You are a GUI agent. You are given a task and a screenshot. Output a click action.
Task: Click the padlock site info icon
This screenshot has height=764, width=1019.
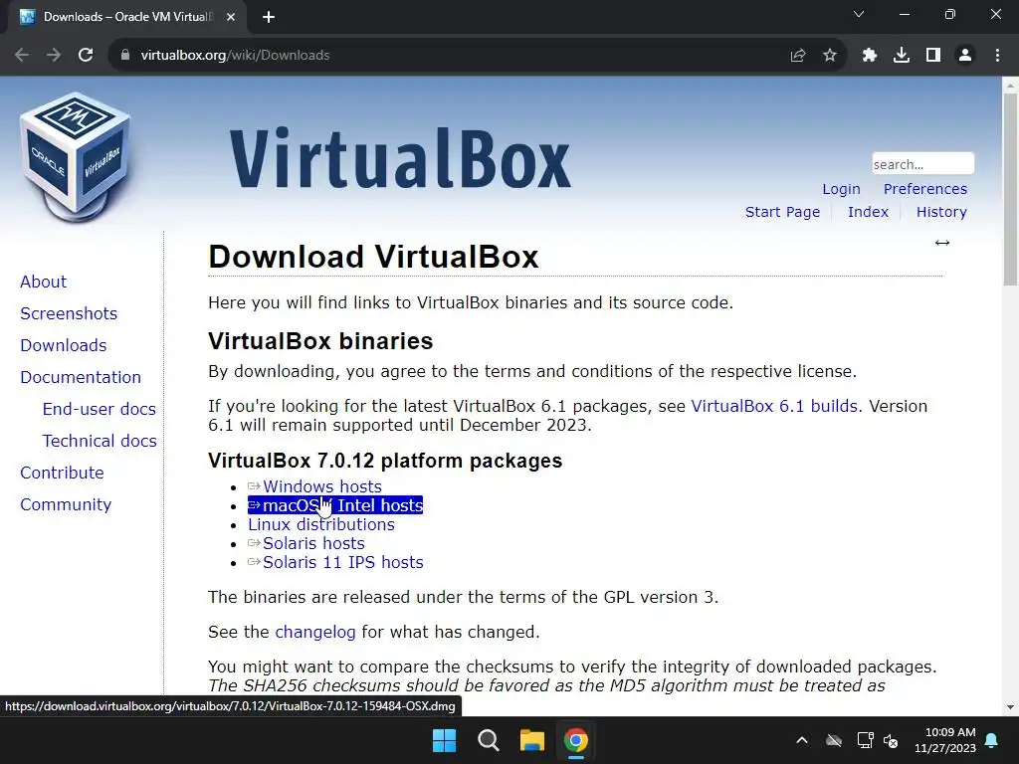point(124,56)
